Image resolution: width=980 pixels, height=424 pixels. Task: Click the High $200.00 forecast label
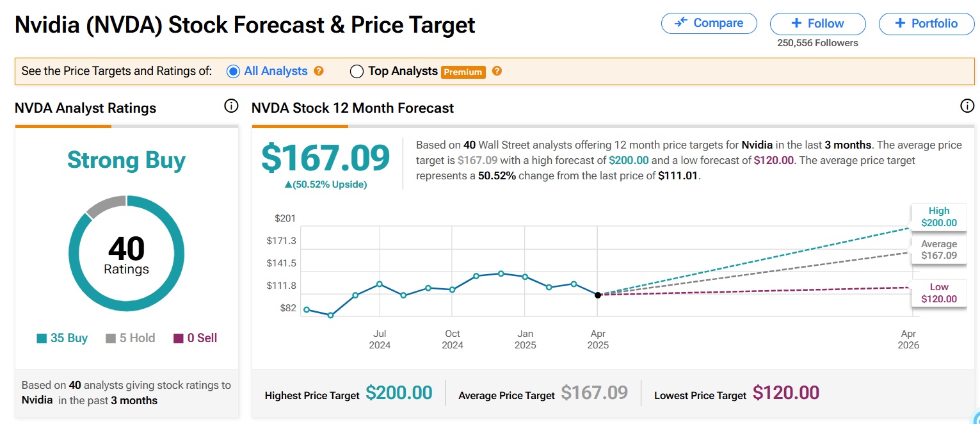(939, 217)
